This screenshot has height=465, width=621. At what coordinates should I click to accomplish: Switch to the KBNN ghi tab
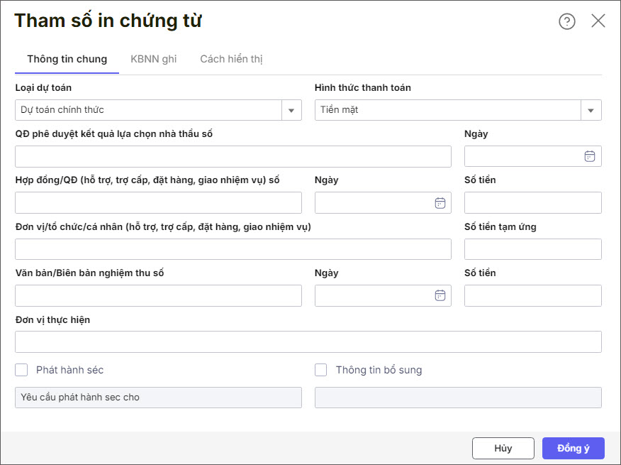(x=154, y=59)
